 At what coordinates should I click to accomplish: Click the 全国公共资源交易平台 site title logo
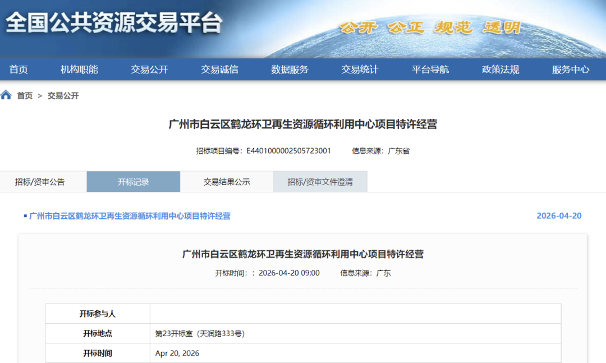114,22
